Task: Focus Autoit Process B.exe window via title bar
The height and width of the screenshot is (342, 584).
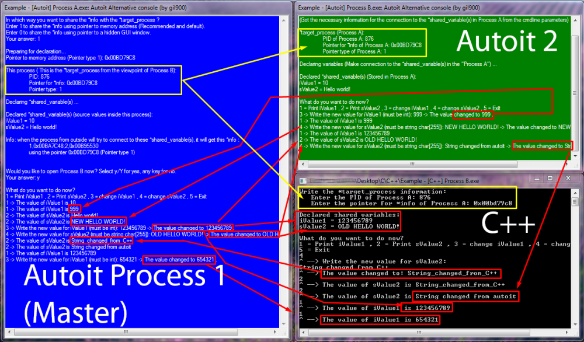Action: pyautogui.click(x=439, y=8)
